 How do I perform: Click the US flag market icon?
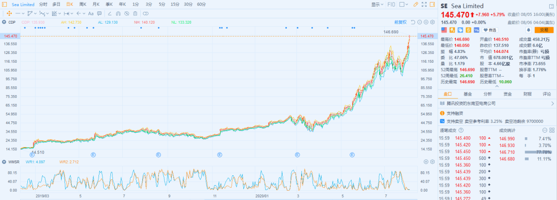point(444,30)
